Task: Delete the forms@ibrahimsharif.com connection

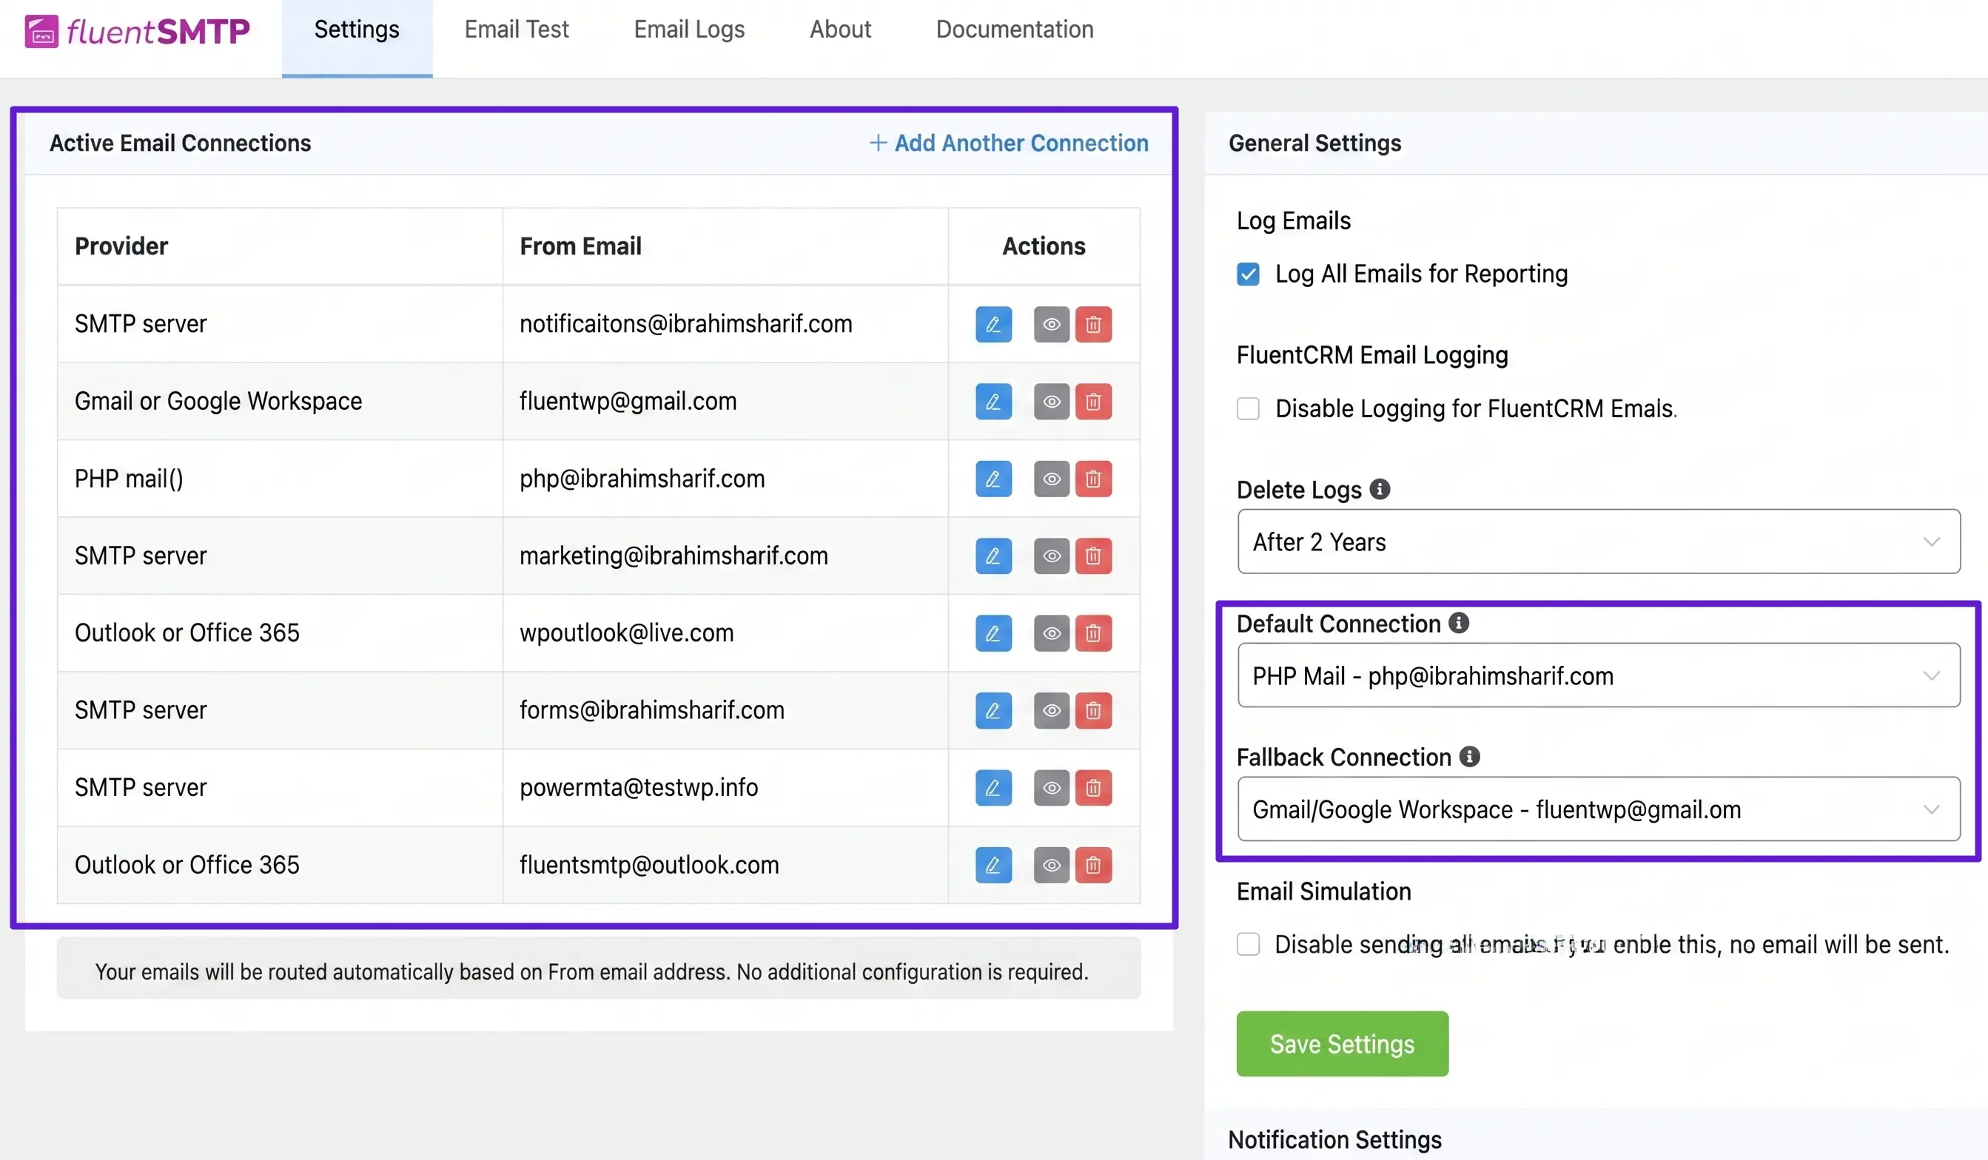Action: point(1092,710)
